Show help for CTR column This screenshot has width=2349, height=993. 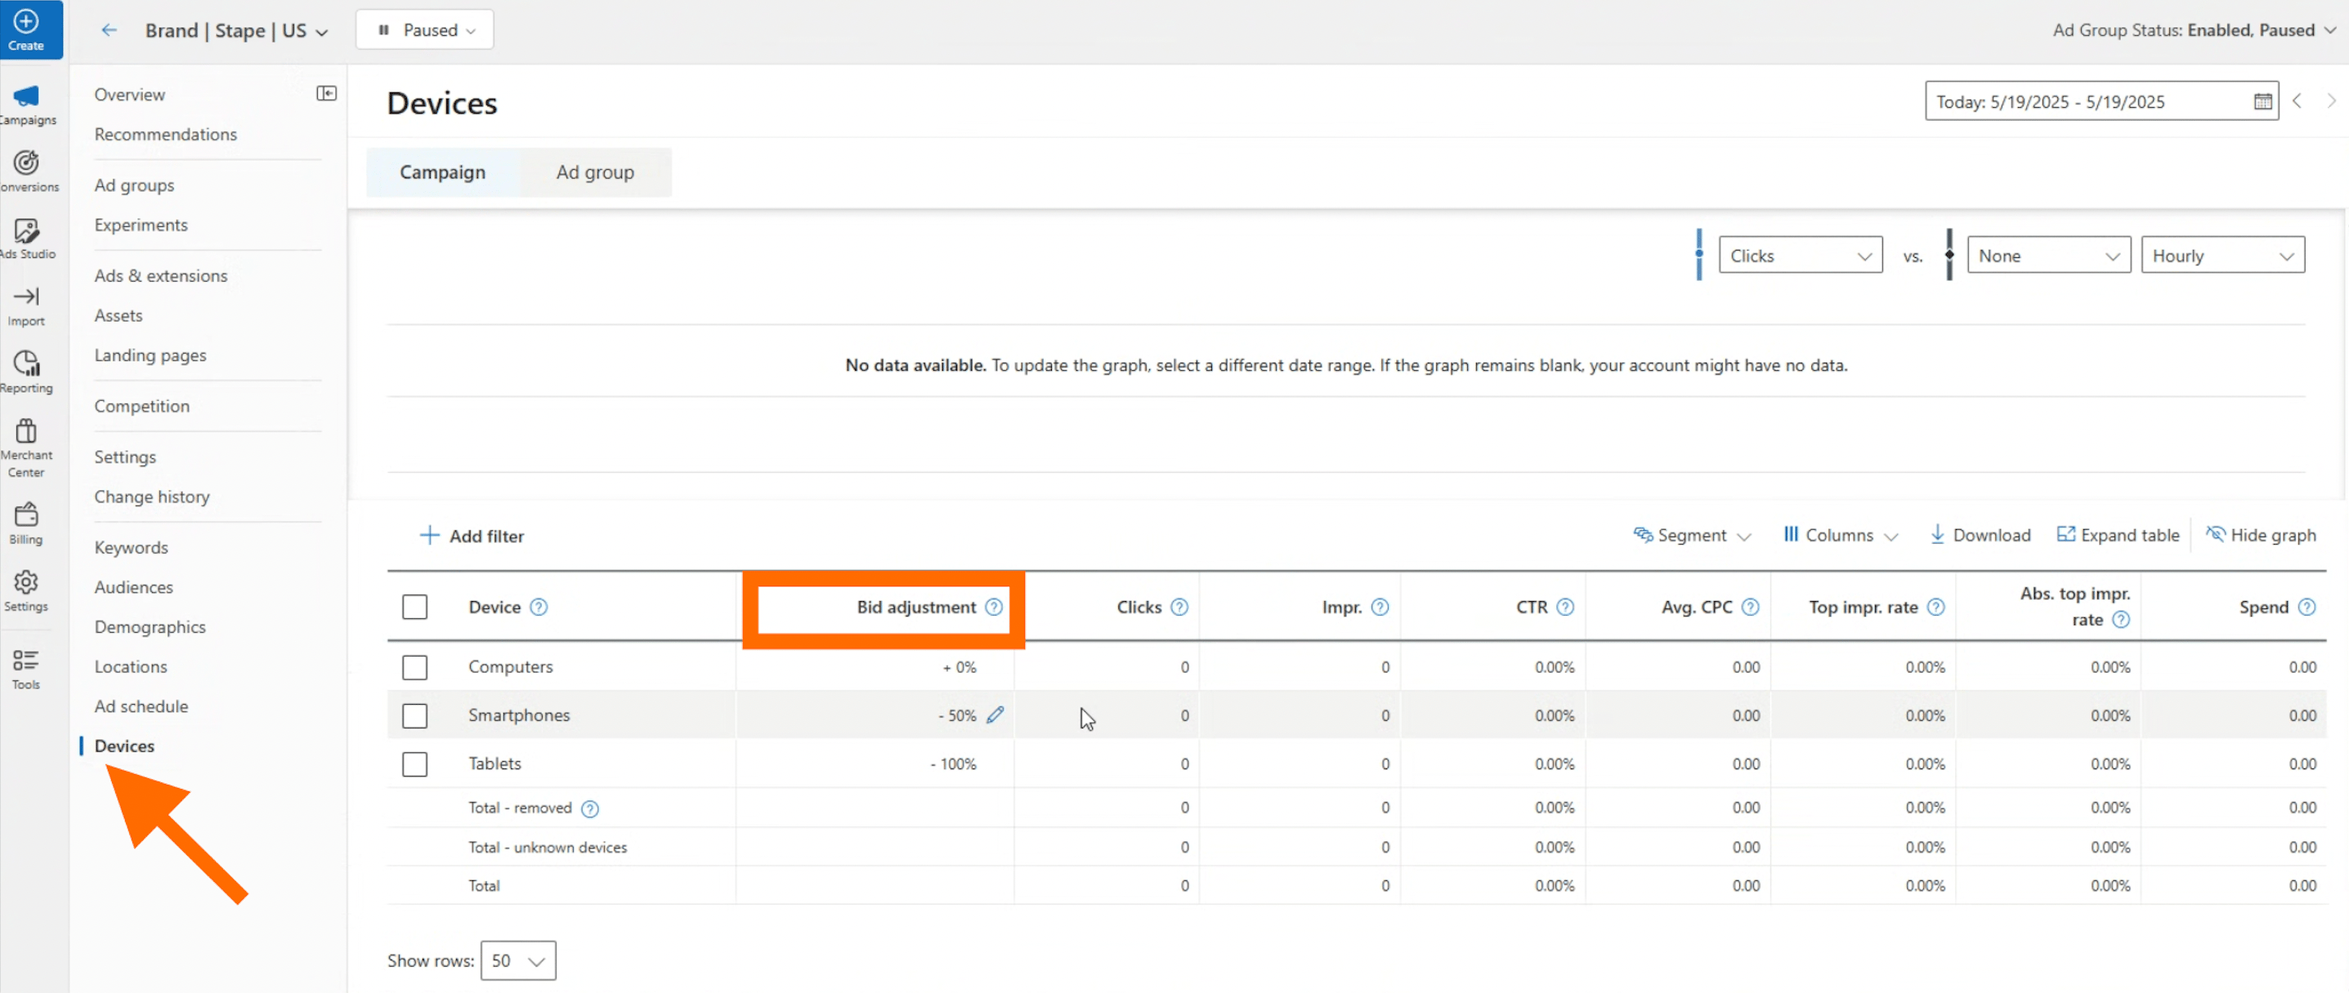[1565, 607]
